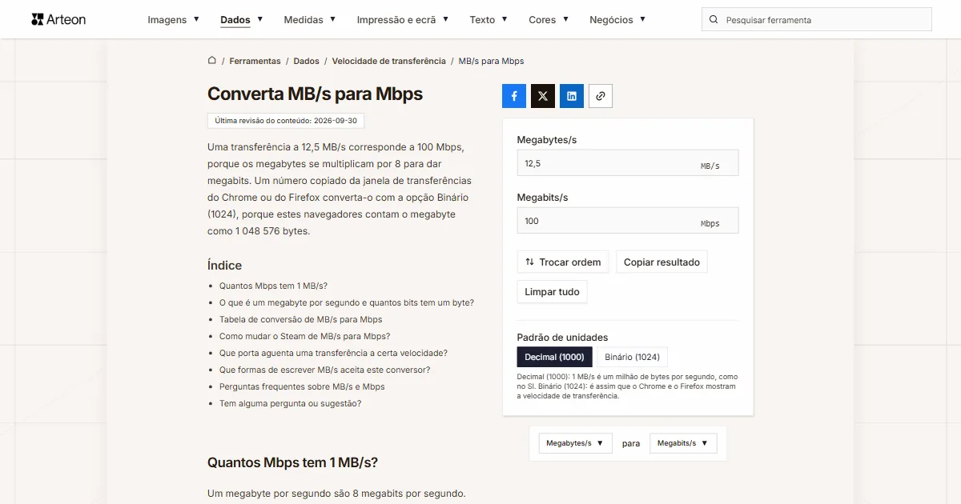
Task: Share the page on X
Action: point(543,96)
